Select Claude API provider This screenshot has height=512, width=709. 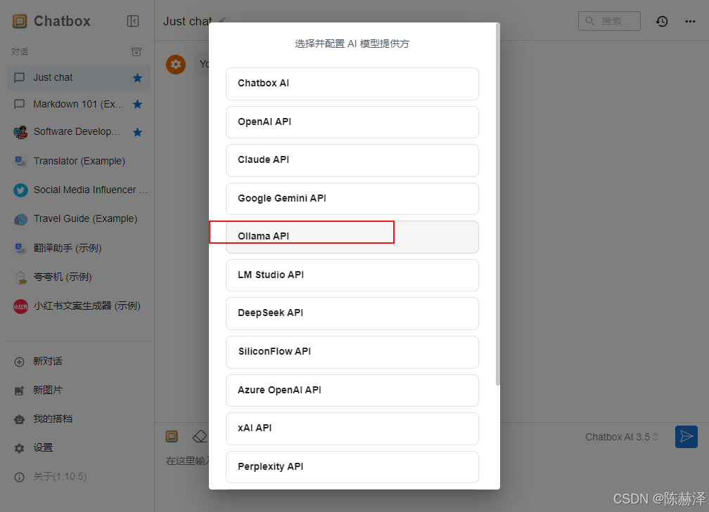(352, 160)
